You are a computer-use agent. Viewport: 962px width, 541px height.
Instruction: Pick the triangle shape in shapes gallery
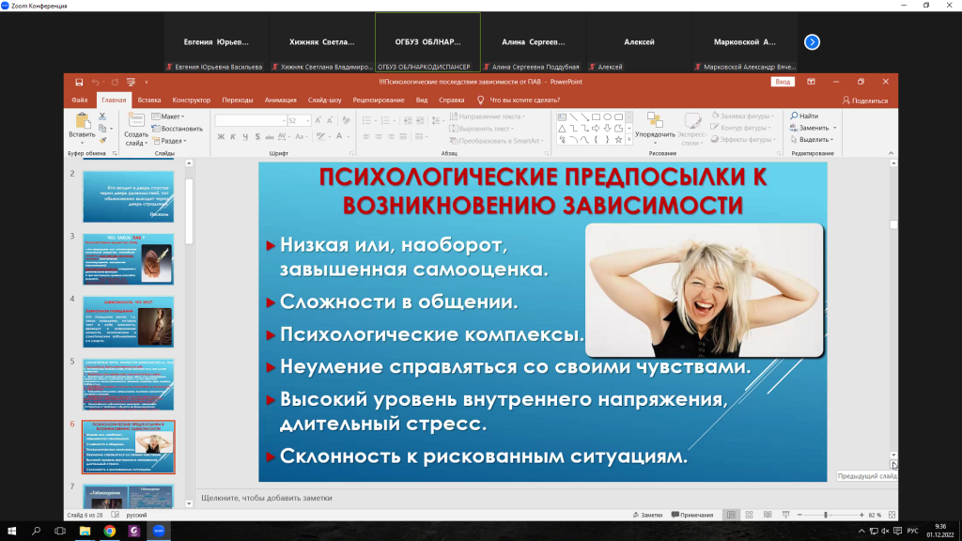coord(562,128)
